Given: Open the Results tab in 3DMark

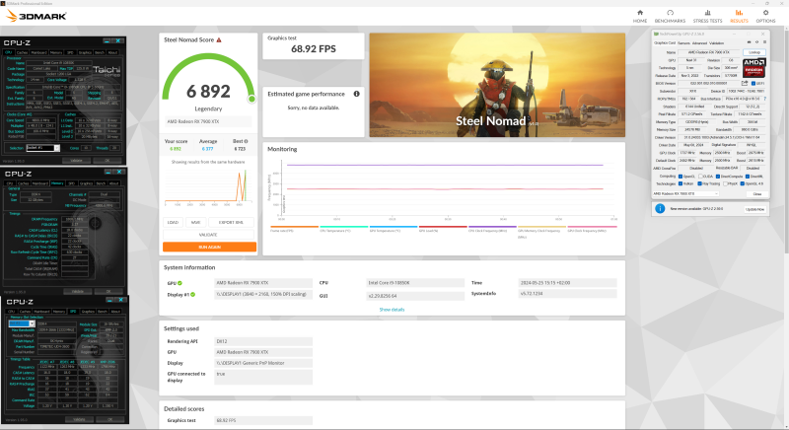Looking at the screenshot, I should tap(739, 14).
